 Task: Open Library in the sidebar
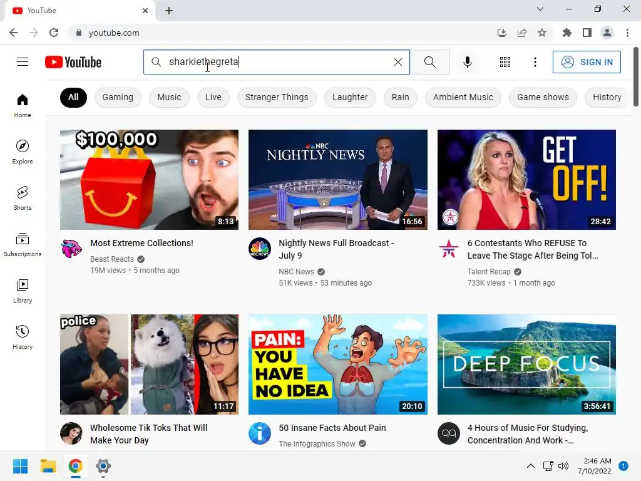click(23, 291)
